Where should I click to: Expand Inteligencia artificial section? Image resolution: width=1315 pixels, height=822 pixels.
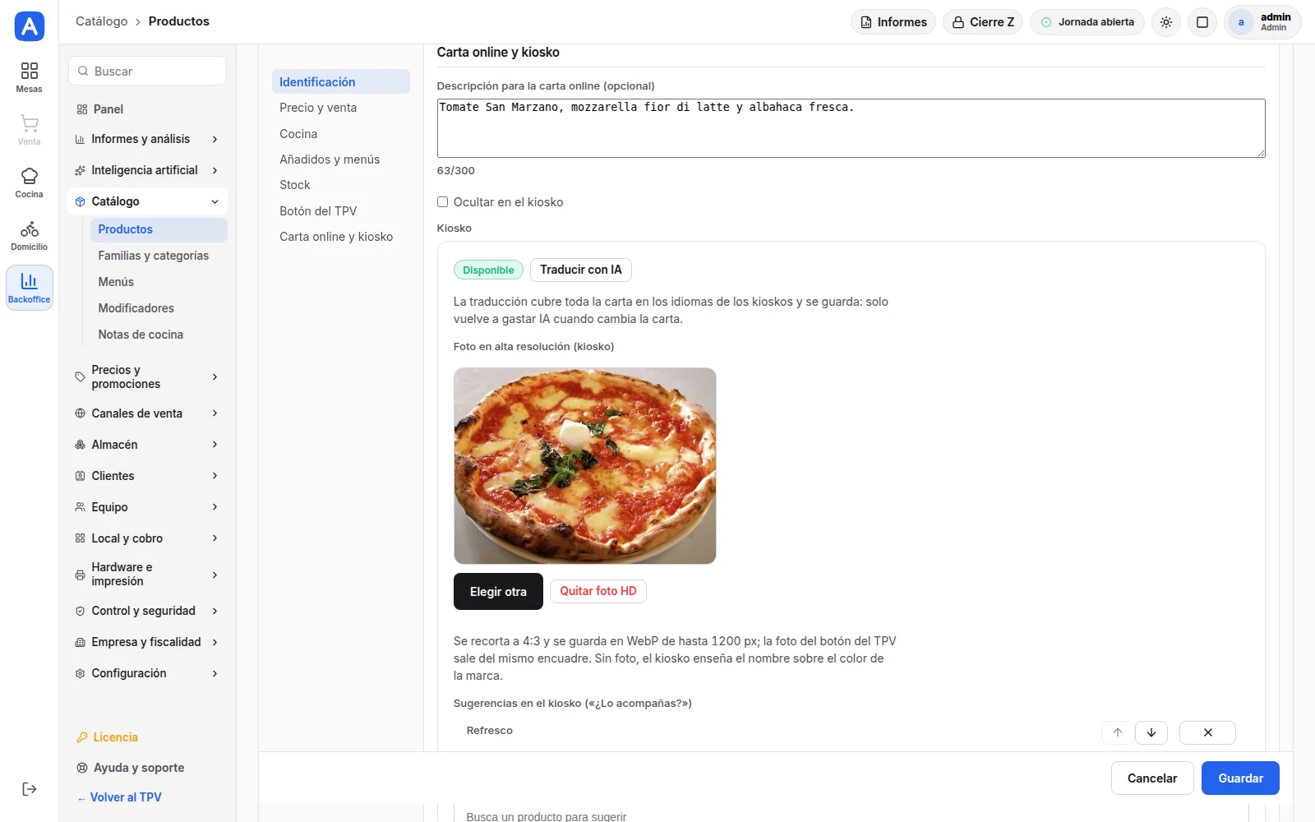coord(147,170)
